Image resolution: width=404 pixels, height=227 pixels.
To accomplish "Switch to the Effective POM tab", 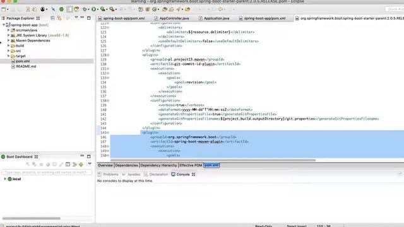I will click(x=191, y=165).
